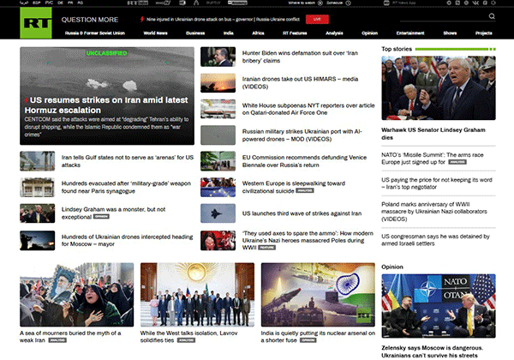The image size is (514, 360).
Task: Read 'US launches third wave of strikes' story
Action: tap(302, 213)
